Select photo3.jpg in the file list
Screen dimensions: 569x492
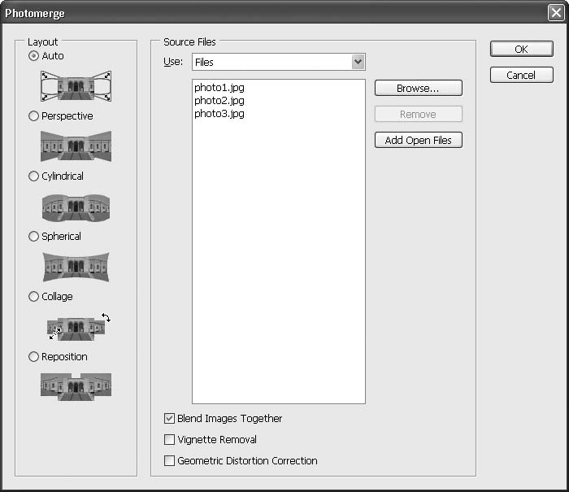point(219,114)
